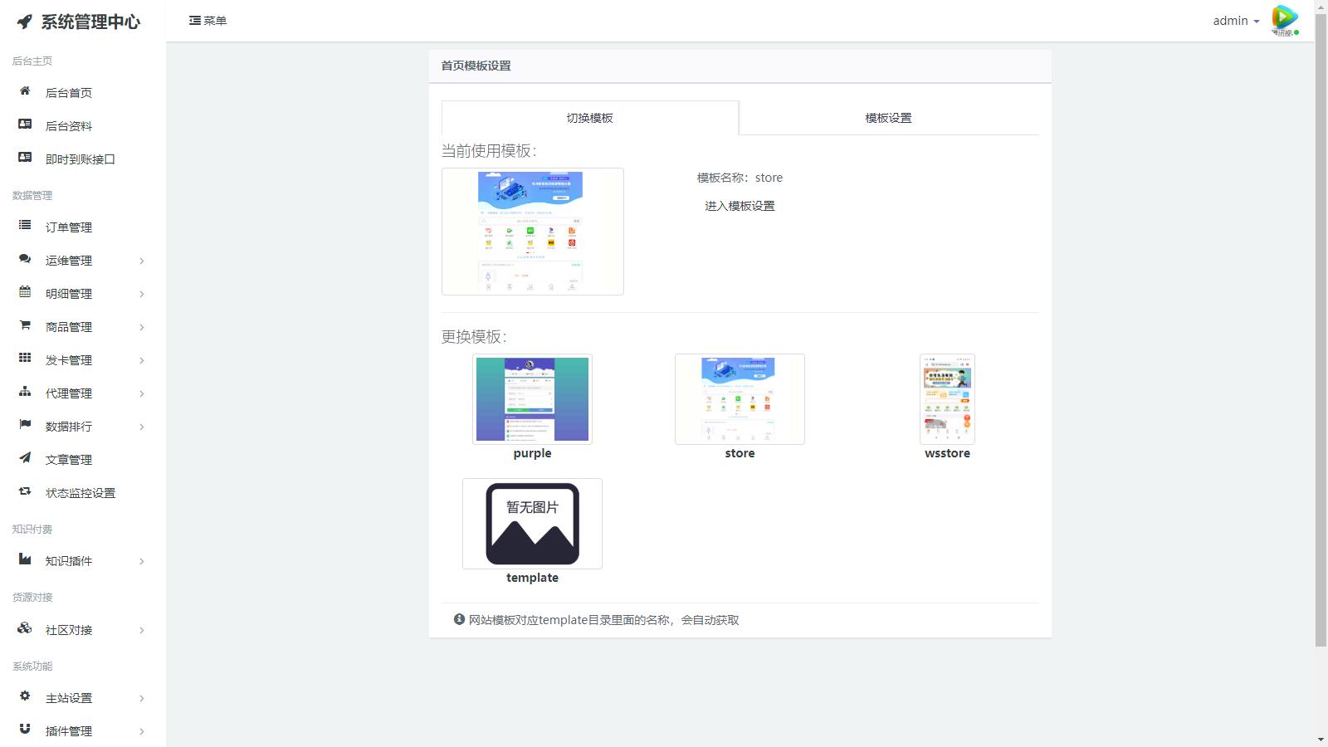
Task: Click the user avatar logo at top right
Action: pos(1284,20)
